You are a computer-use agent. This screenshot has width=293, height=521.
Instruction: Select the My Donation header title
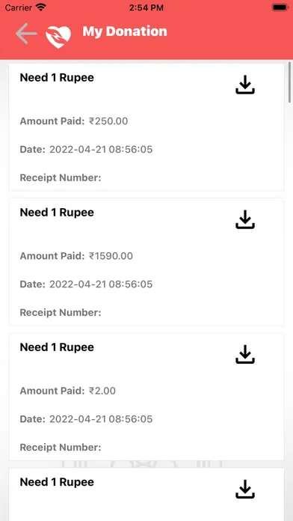click(x=125, y=31)
